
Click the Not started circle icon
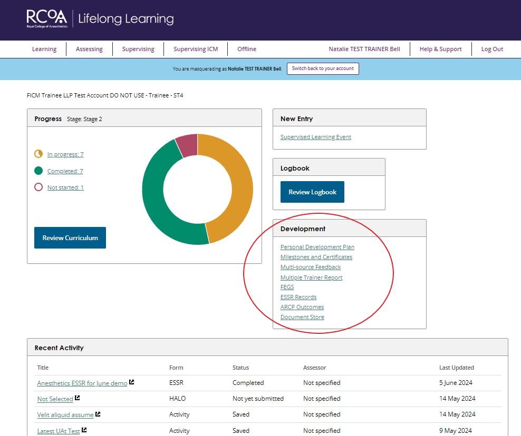[38, 187]
